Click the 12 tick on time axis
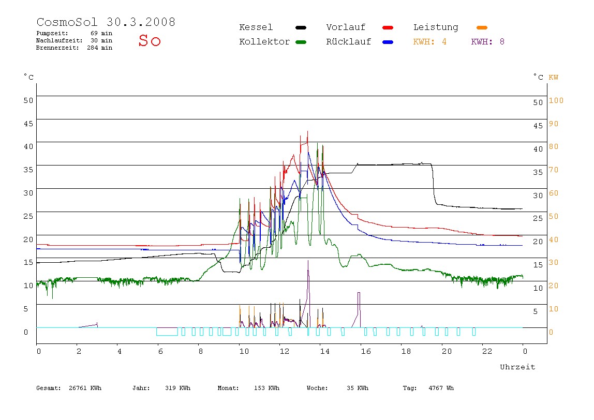The width and height of the screenshot is (594, 420). (285, 351)
